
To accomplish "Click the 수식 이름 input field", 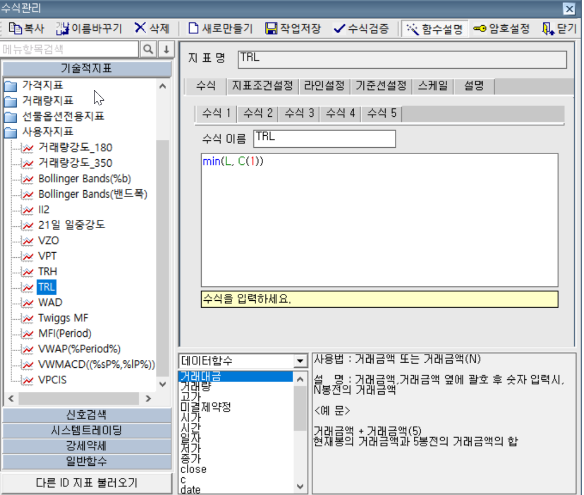I will point(324,139).
